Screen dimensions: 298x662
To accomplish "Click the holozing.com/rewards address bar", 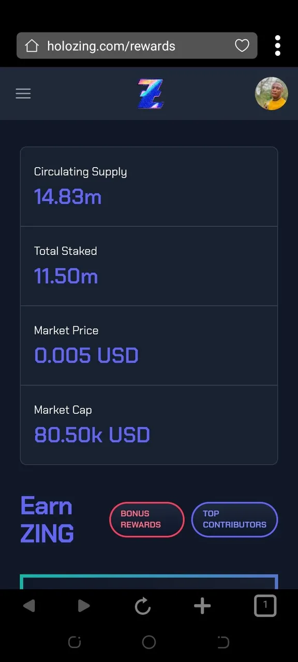I will coord(137,46).
